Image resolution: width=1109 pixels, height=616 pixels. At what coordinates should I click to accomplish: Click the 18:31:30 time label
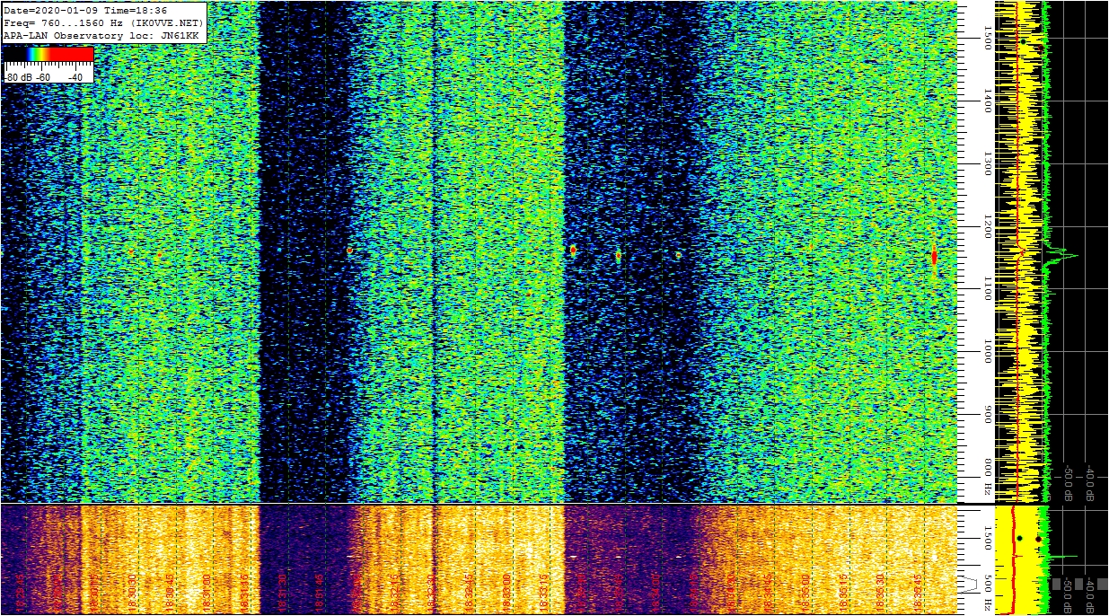[282, 592]
